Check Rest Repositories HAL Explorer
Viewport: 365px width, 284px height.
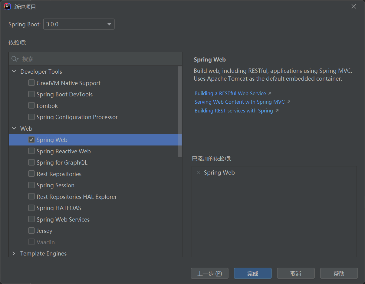coord(31,196)
